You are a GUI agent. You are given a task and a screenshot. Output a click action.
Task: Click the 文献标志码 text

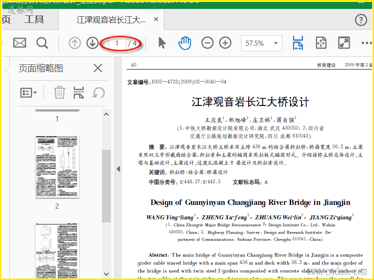point(250,182)
